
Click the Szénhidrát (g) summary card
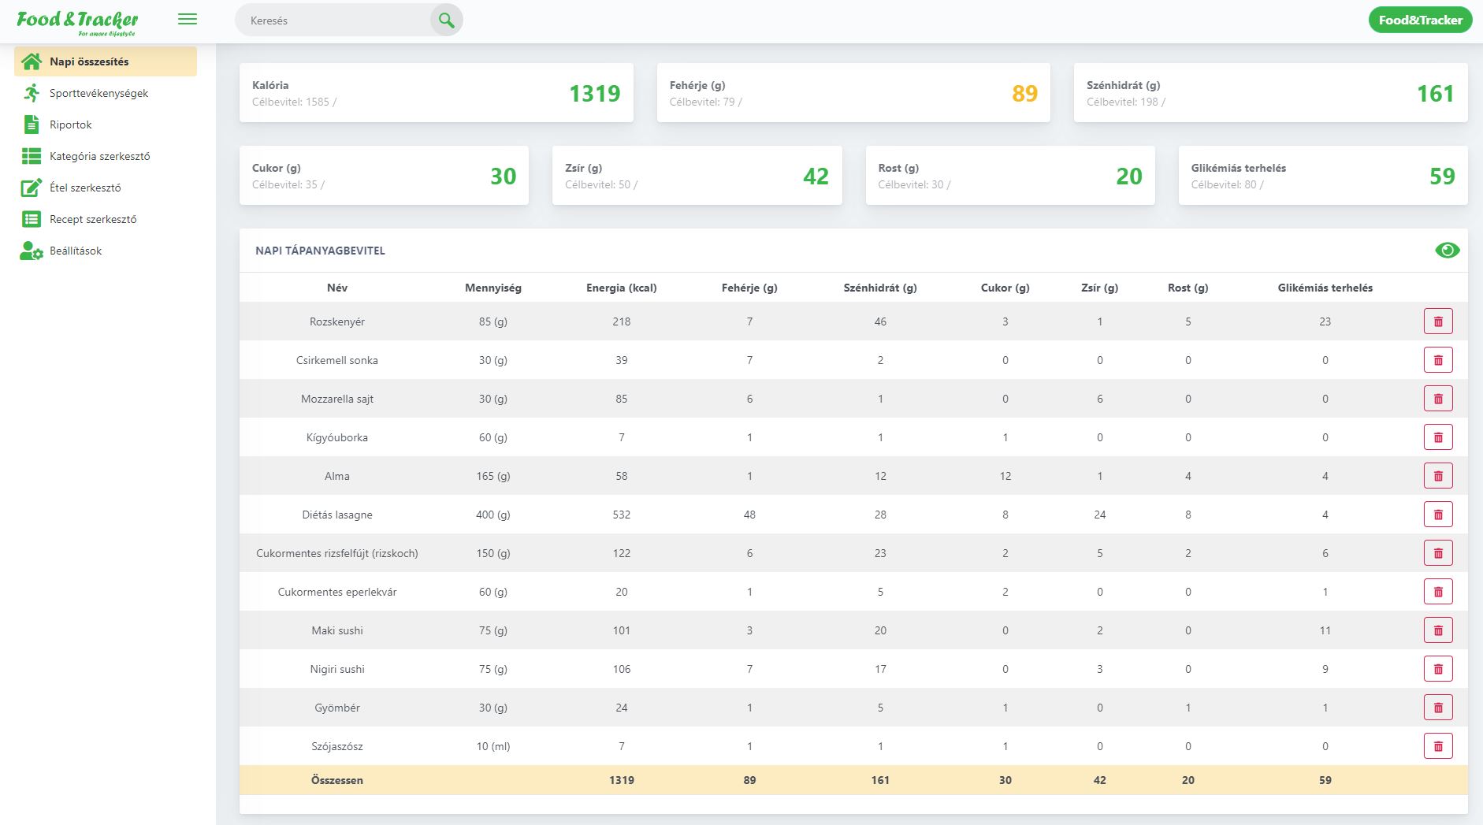pos(1270,93)
